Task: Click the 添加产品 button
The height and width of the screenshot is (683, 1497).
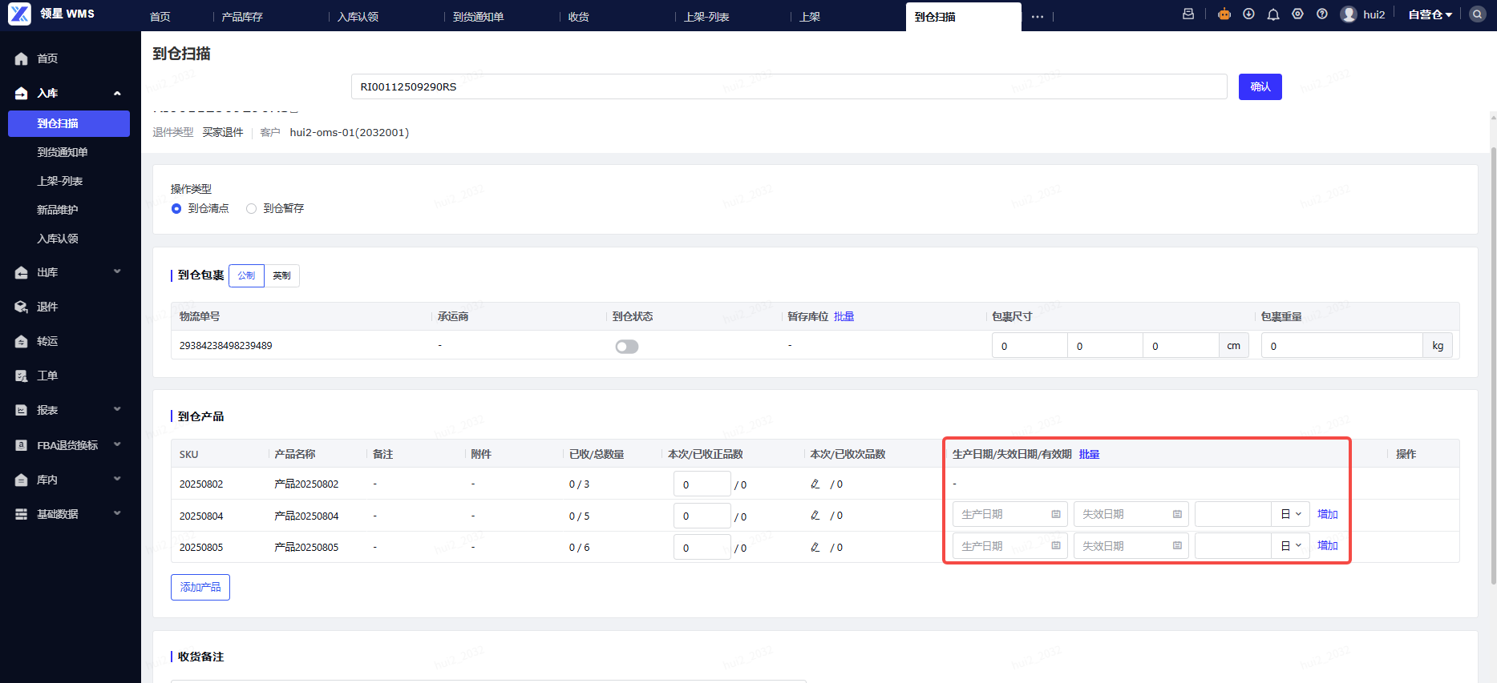Action: pyautogui.click(x=200, y=587)
